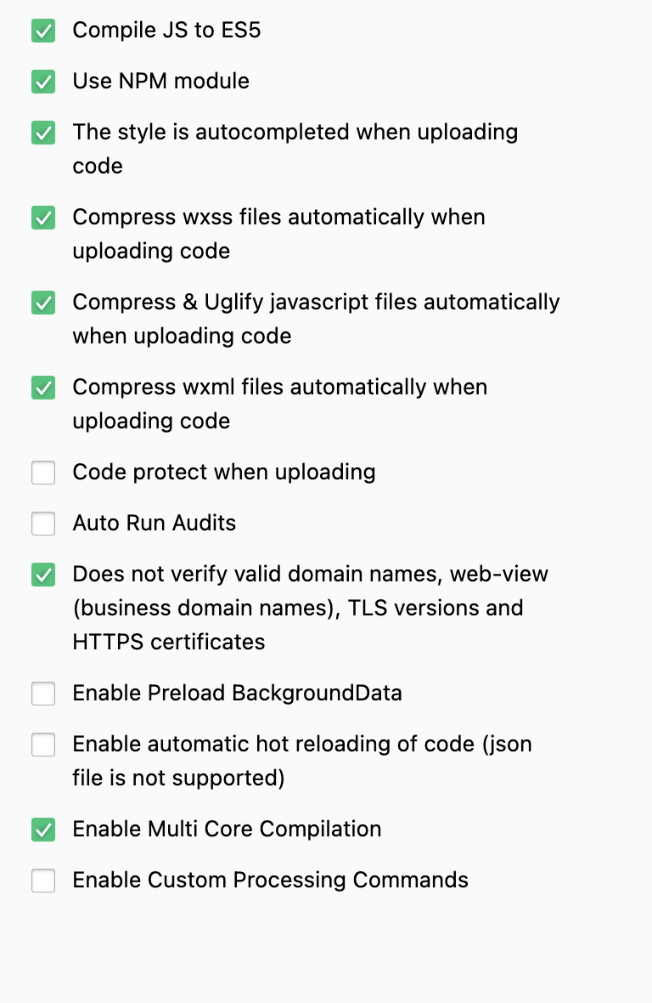Viewport: 652px width, 1003px height.
Task: Click 'Enable Multi Core Compilation' label text
Action: coord(227,829)
